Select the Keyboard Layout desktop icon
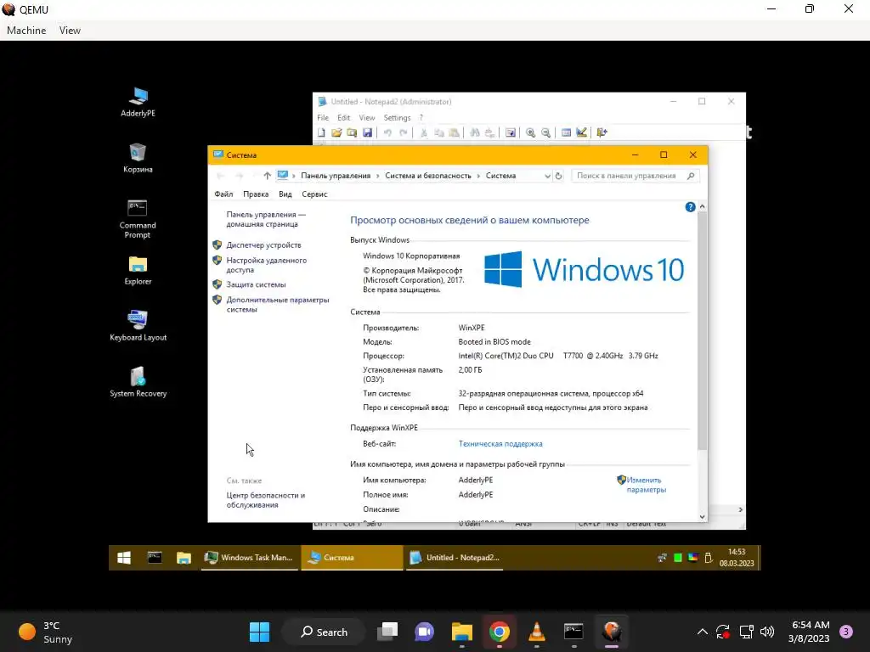The width and height of the screenshot is (870, 652). pyautogui.click(x=138, y=326)
